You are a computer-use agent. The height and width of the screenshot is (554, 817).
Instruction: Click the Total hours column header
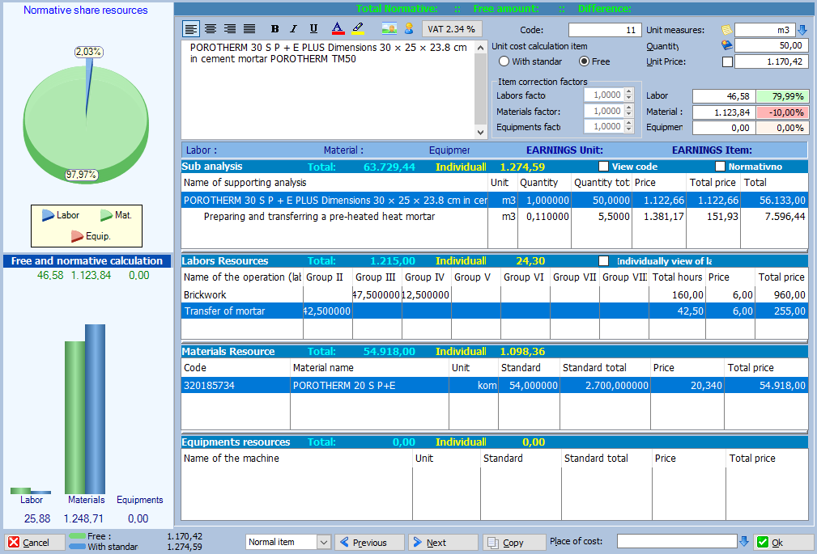pos(677,277)
